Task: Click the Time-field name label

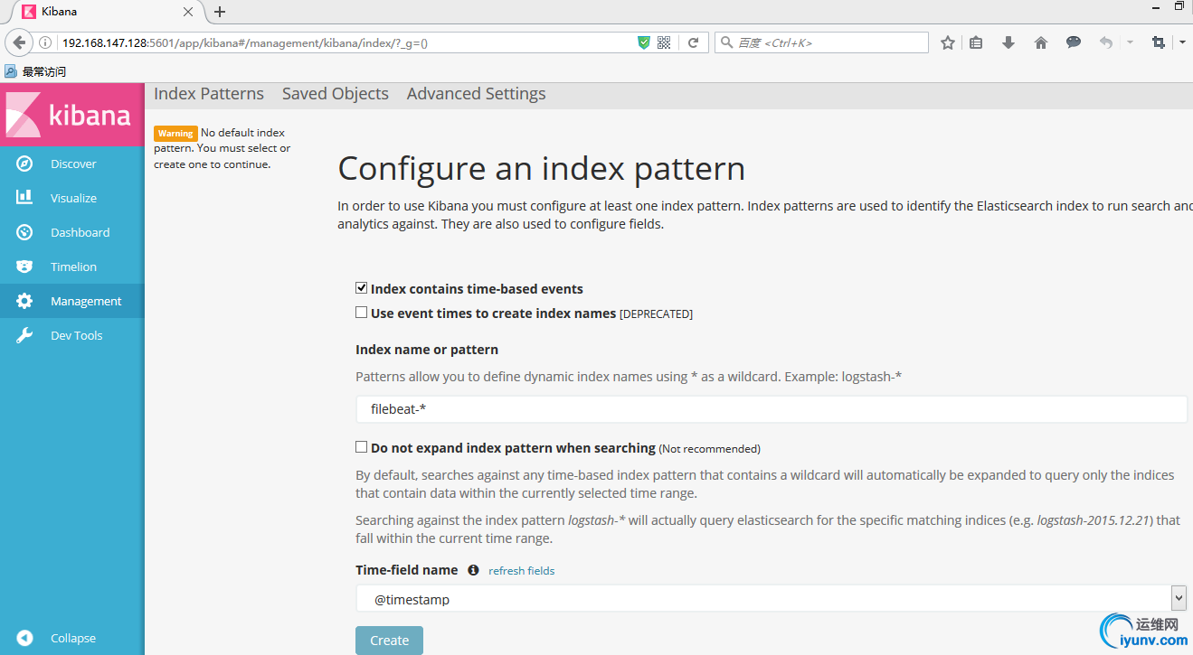Action: pos(407,570)
